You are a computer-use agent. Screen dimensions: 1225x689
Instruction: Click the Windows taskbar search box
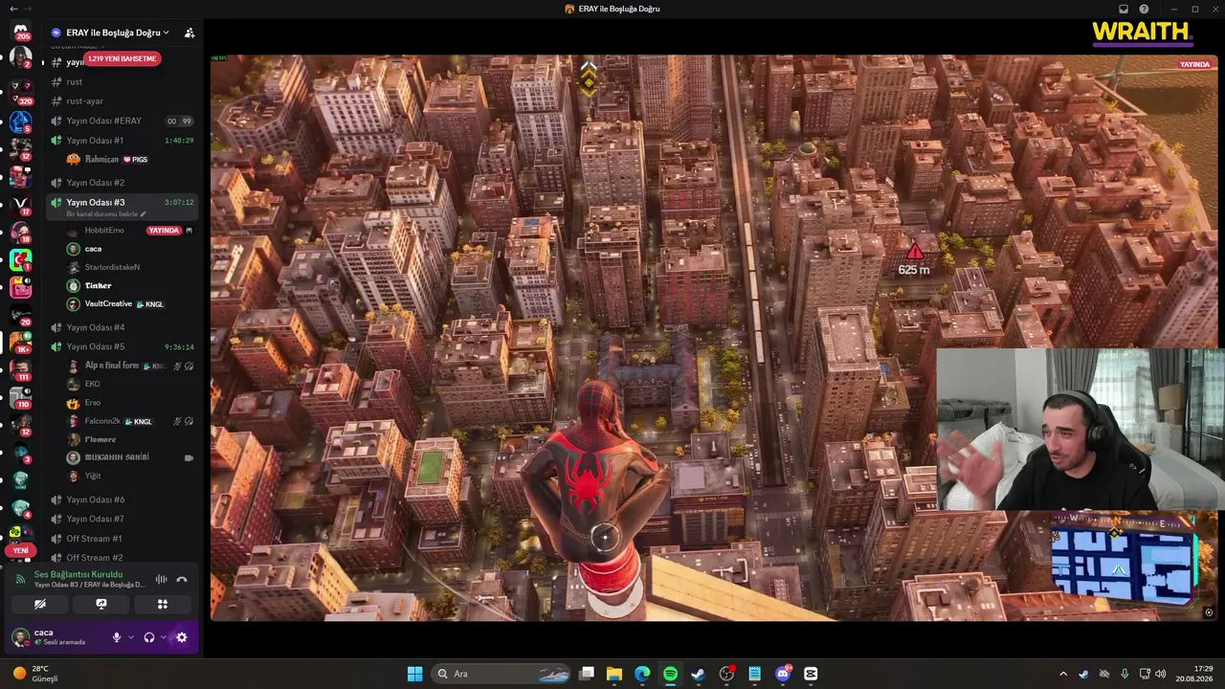(501, 674)
